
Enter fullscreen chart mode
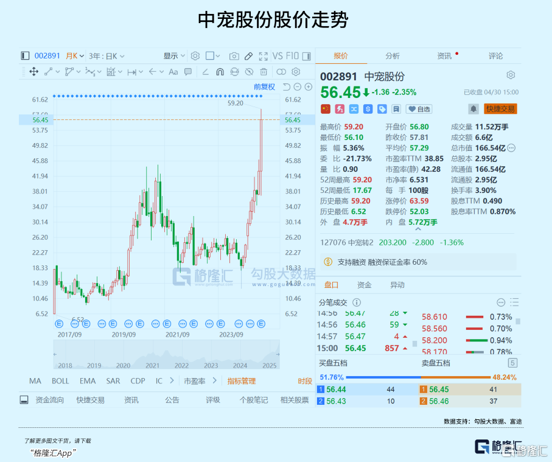click(x=264, y=56)
